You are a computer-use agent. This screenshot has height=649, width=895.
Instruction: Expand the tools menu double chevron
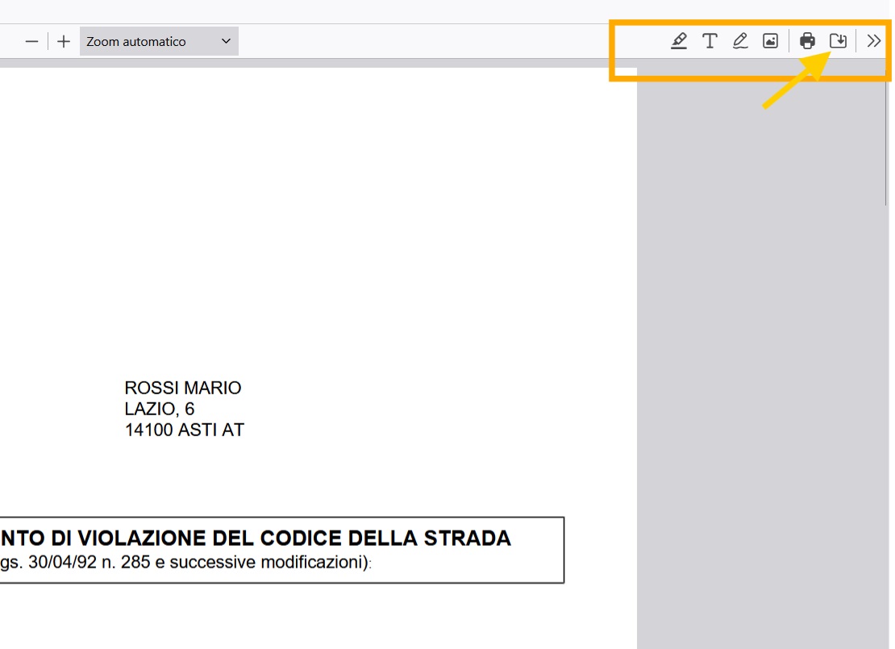[x=874, y=41]
